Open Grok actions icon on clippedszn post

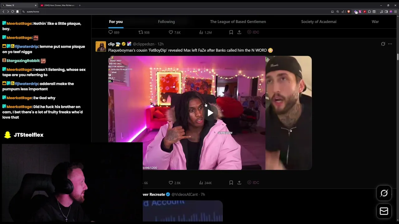[383, 44]
